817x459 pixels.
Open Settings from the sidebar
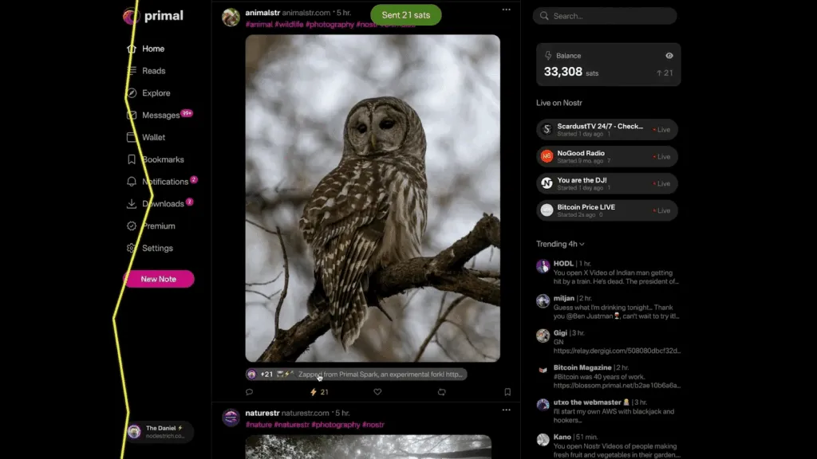(x=157, y=248)
